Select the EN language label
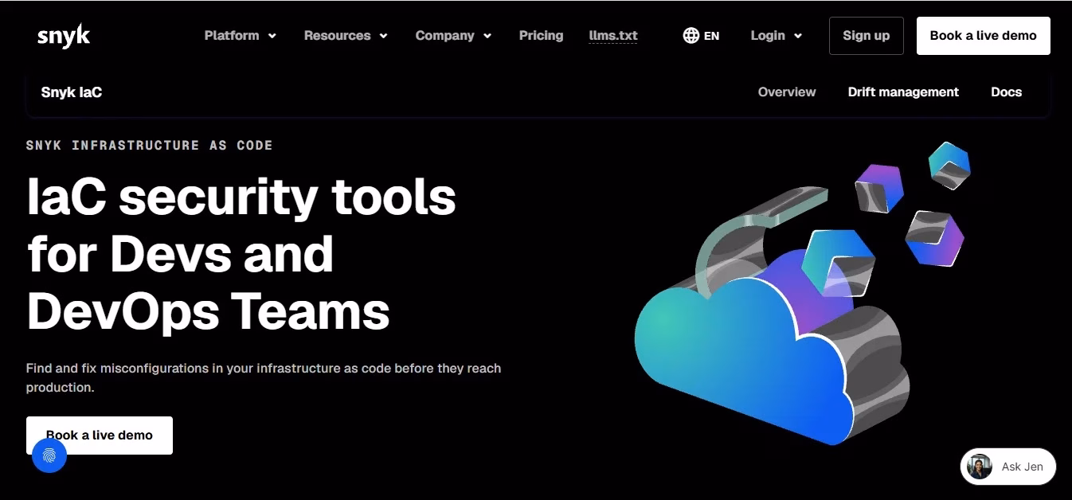Screen dimensions: 1072x500 point(711,36)
